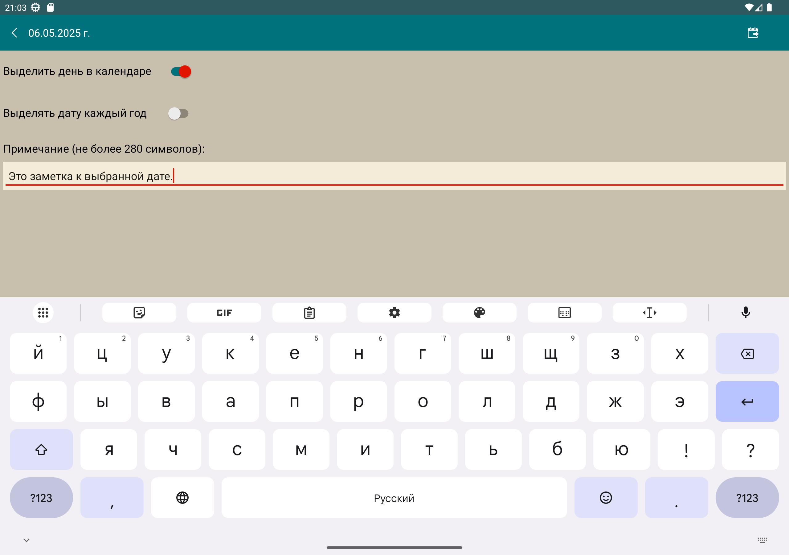Open the calendar export icon

(x=753, y=33)
